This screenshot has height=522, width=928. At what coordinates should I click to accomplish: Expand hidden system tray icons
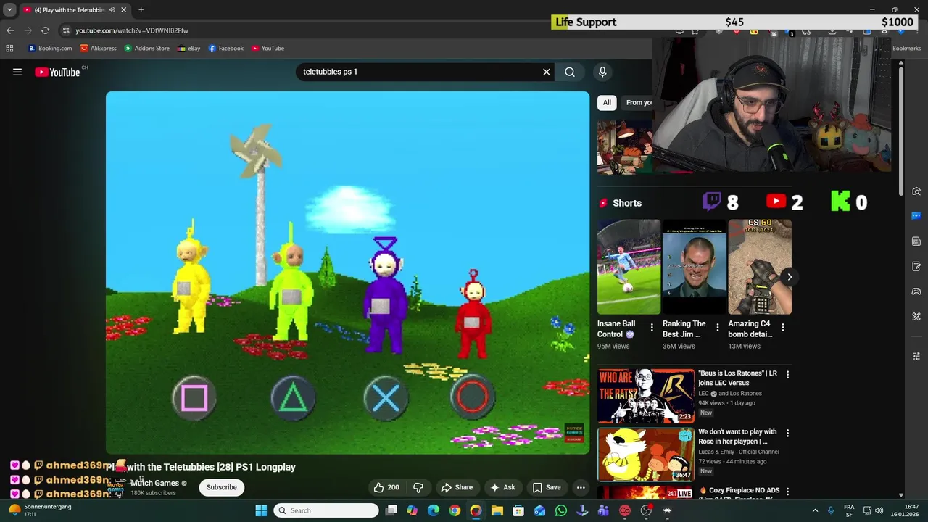(815, 510)
